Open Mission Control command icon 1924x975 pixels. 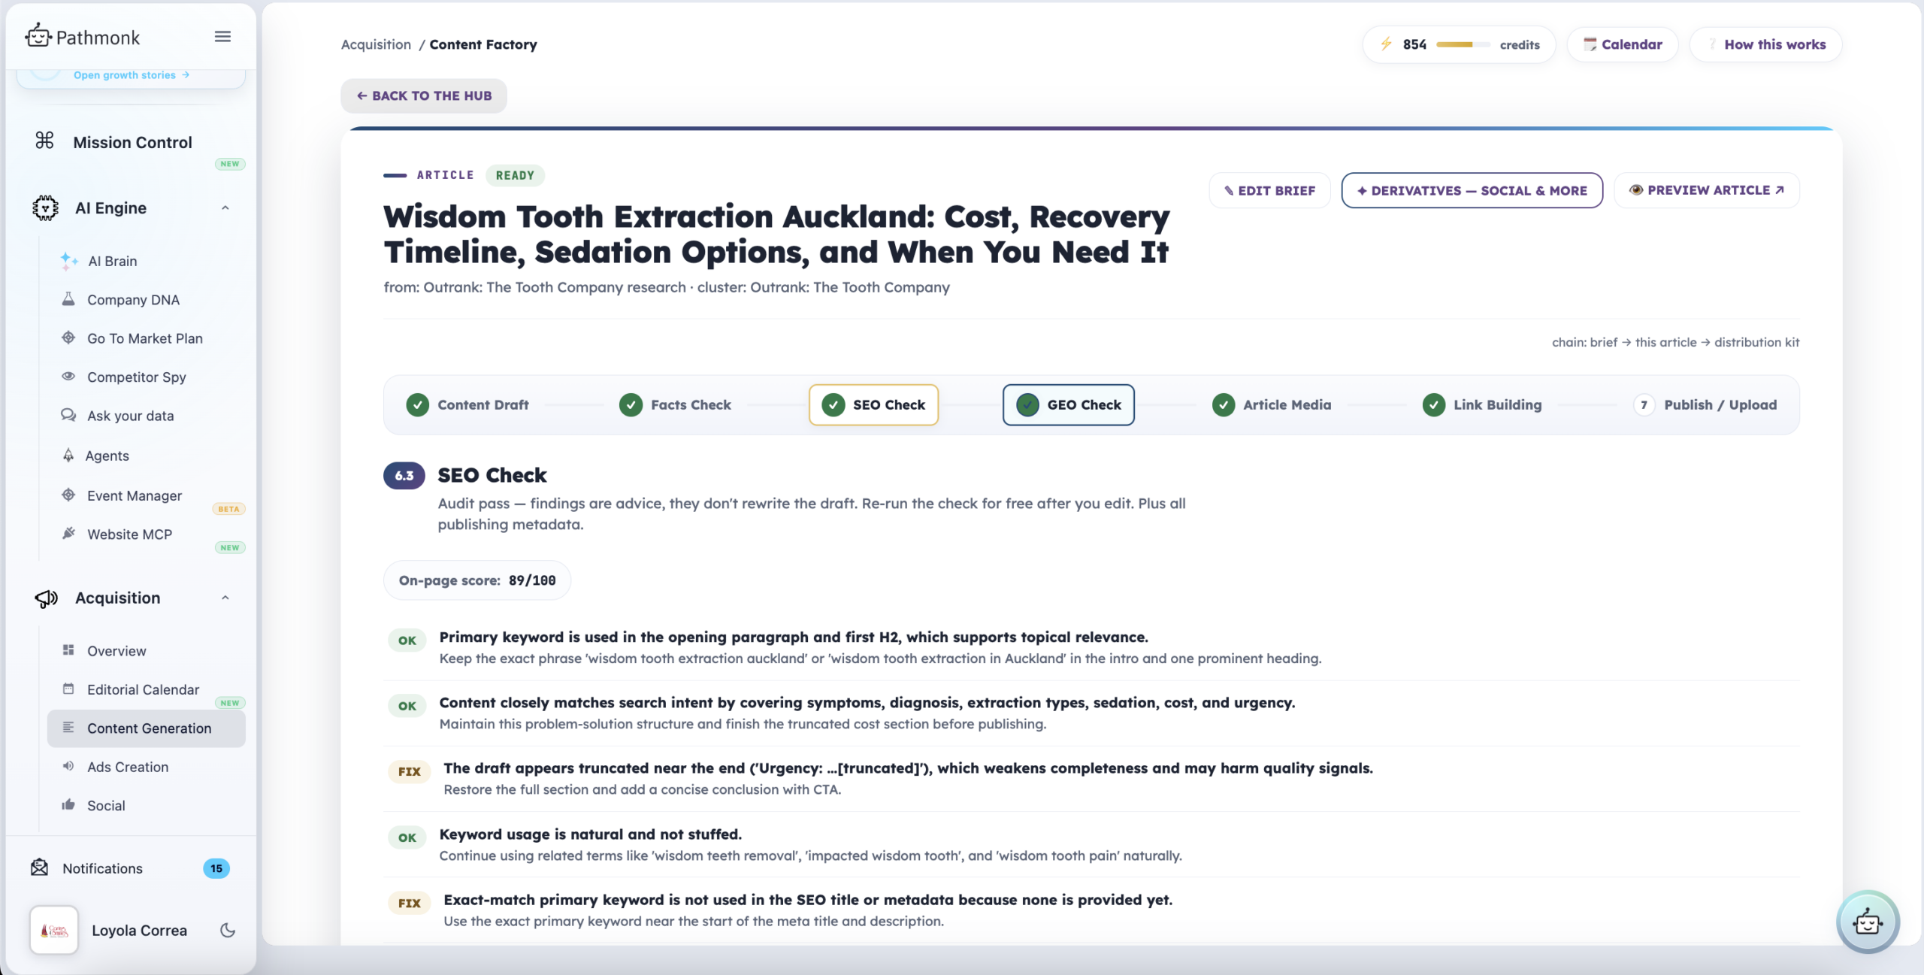click(x=44, y=141)
